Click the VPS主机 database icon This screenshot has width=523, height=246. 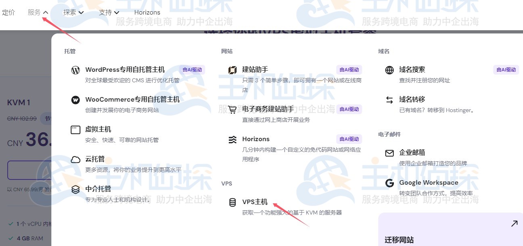[x=232, y=202]
